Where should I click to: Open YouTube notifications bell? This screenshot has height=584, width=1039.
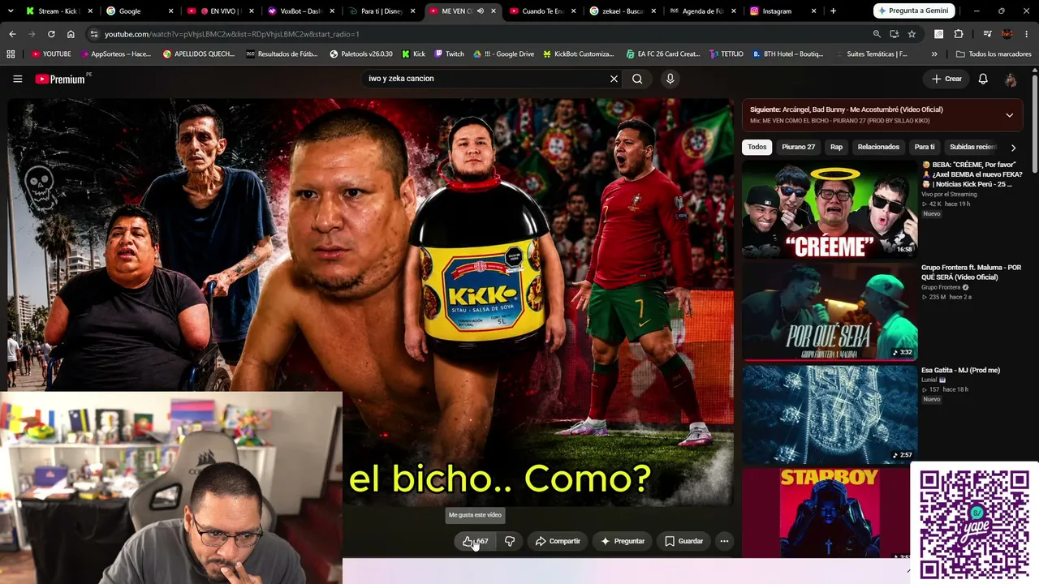point(983,79)
